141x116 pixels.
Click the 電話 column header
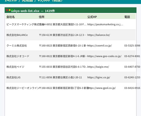[x=127, y=17]
